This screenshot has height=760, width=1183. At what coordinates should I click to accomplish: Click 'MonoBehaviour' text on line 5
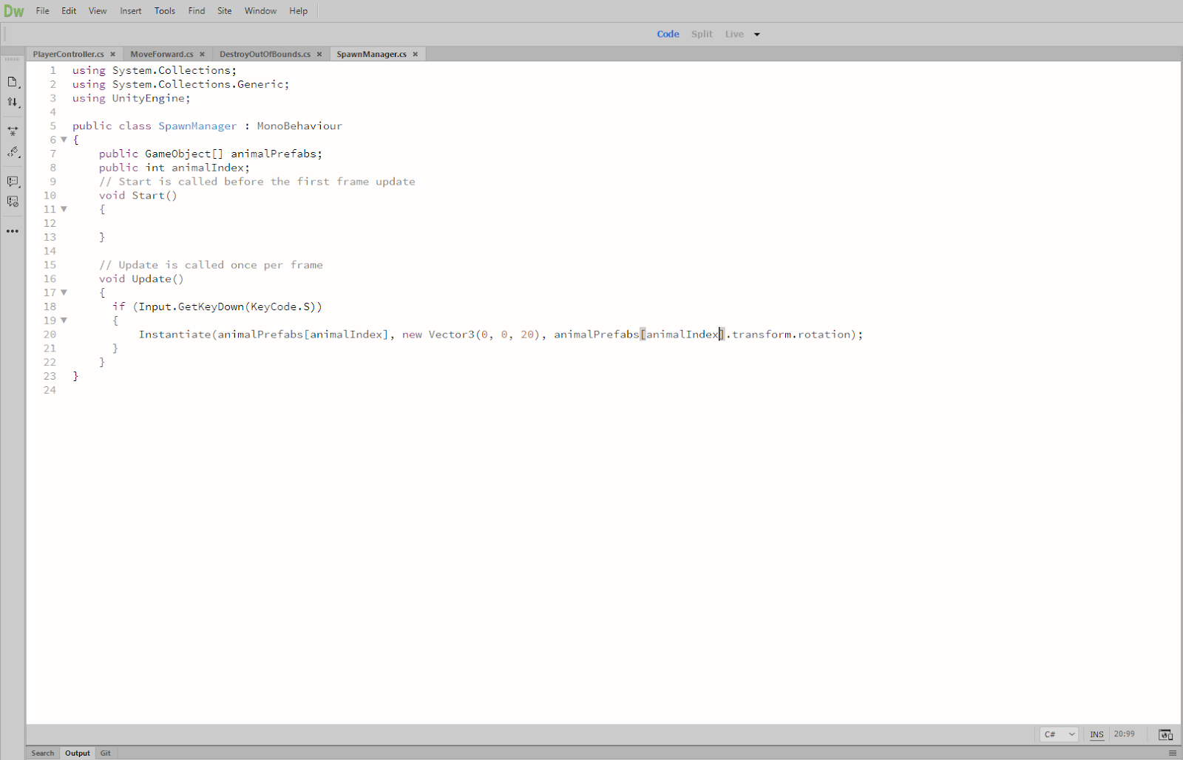pyautogui.click(x=299, y=126)
